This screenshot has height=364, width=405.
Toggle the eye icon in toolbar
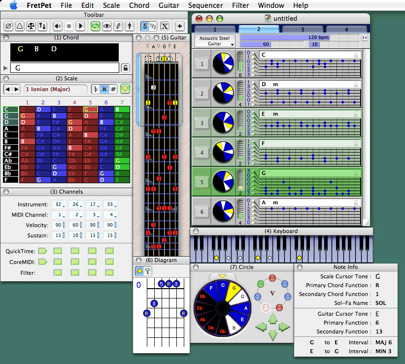pos(107,26)
